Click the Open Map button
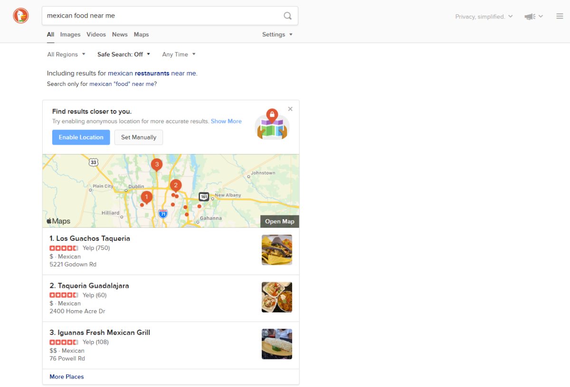Image resolution: width=570 pixels, height=387 pixels. 280,221
